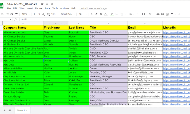Viewport: 190px width, 114px height.
Task: Click 'Last edit was seconds ago' link
Action: point(93,8)
